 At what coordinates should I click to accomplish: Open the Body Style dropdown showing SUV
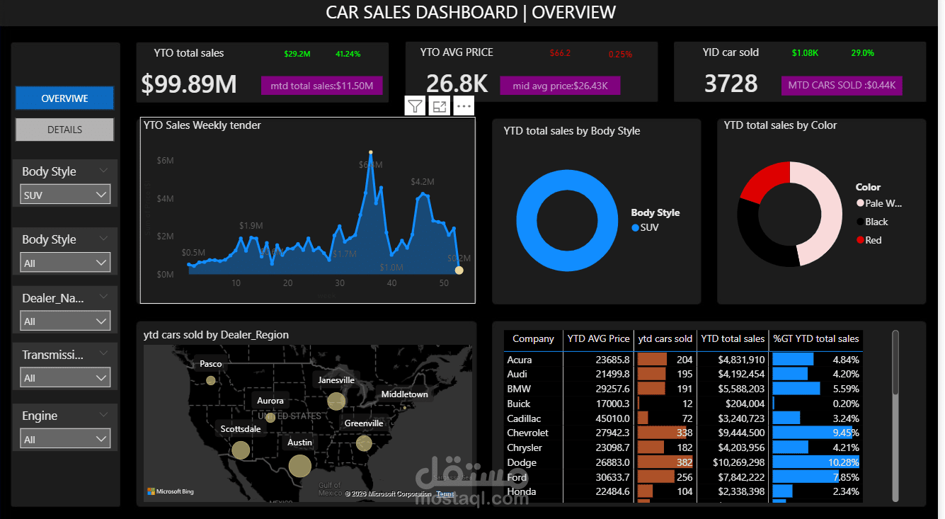66,195
